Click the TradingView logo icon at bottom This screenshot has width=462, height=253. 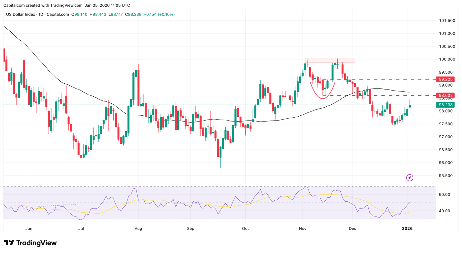click(9, 243)
